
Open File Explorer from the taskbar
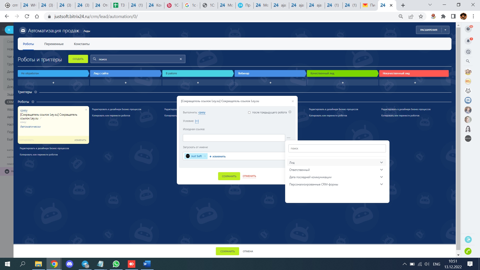pos(38,264)
